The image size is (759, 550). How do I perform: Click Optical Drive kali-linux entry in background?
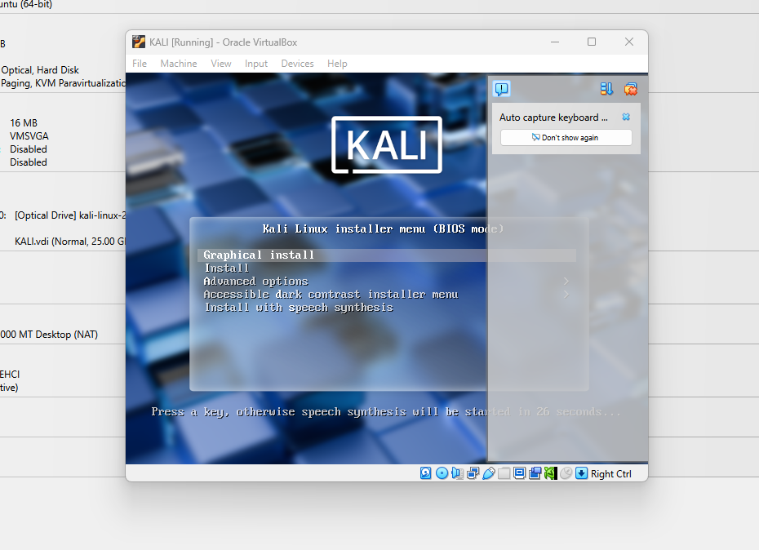(x=69, y=215)
